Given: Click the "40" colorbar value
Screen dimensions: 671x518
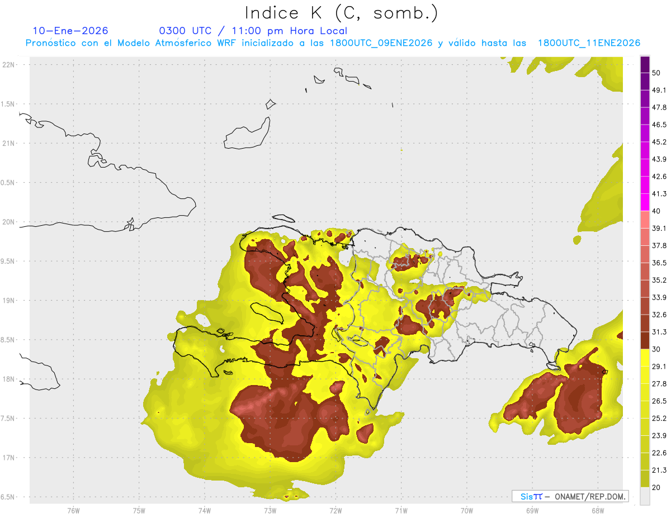Looking at the screenshot, I should (x=656, y=211).
